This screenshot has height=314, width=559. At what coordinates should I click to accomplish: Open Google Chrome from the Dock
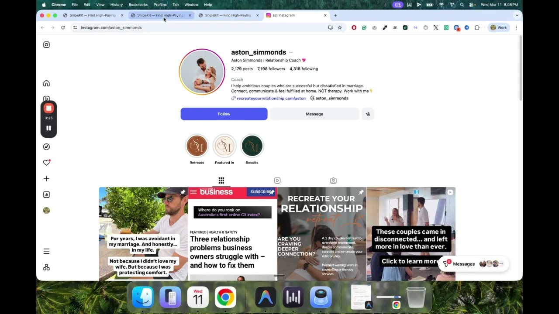pyautogui.click(x=225, y=297)
